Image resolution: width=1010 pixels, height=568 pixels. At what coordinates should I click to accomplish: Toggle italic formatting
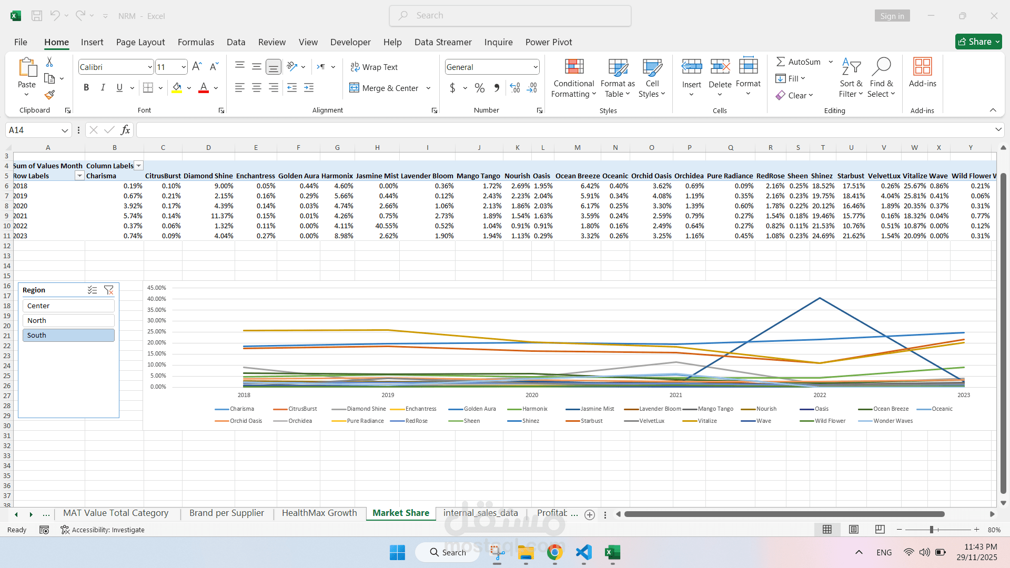point(103,88)
